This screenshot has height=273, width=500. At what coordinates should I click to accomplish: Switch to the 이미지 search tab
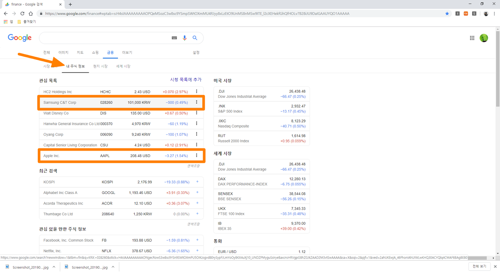pos(63,53)
